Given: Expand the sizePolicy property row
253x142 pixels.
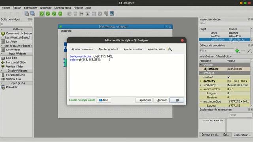Looking at the screenshot, I should coord(201,85).
